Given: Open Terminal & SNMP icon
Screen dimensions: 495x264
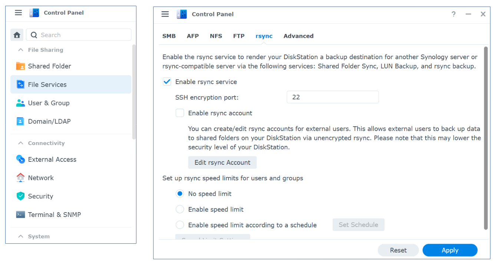Looking at the screenshot, I should click(20, 215).
